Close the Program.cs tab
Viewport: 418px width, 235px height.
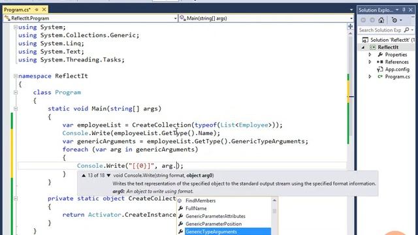[44, 10]
